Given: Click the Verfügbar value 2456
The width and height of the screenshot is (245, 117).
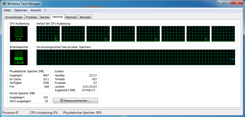Looking at the screenshot, I should point(46,83).
